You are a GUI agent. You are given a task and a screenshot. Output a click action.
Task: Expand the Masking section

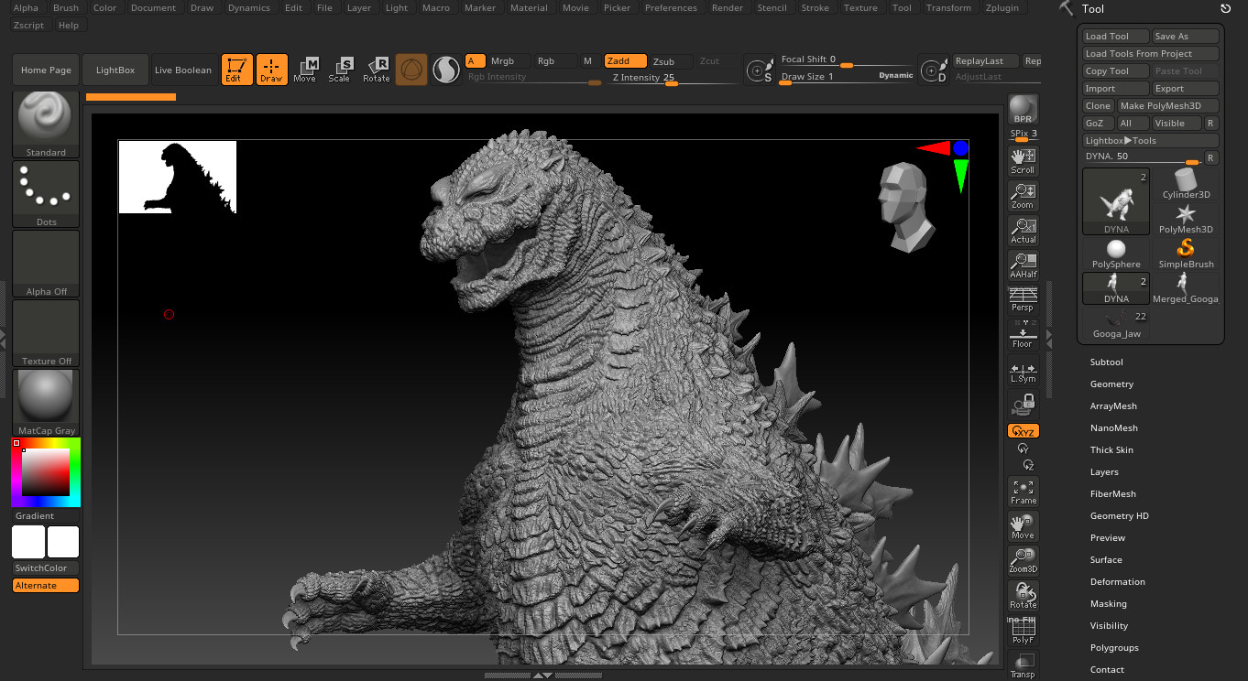1108,604
